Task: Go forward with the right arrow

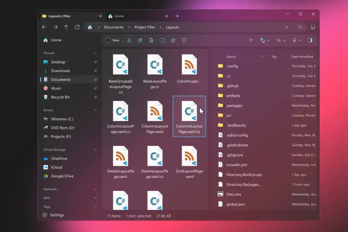Action: [x=55, y=27]
